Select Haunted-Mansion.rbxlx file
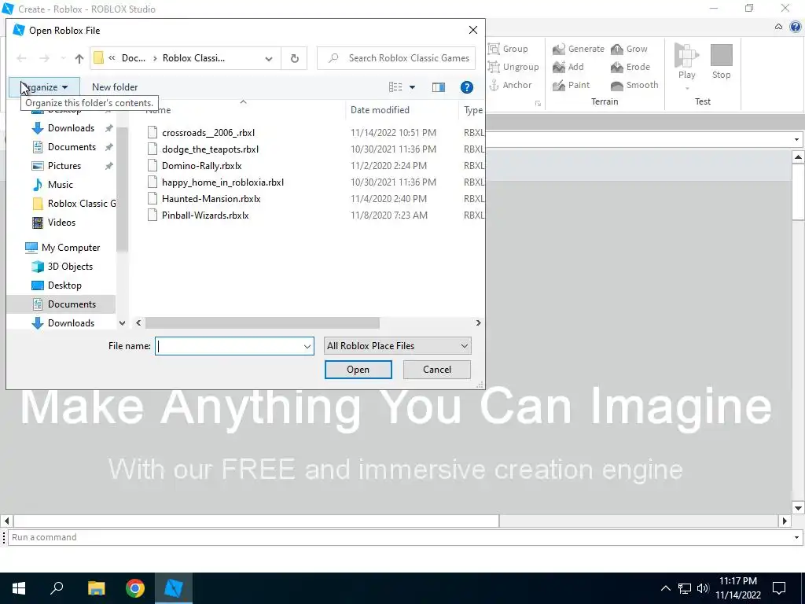Image resolution: width=805 pixels, height=604 pixels. pos(211,199)
